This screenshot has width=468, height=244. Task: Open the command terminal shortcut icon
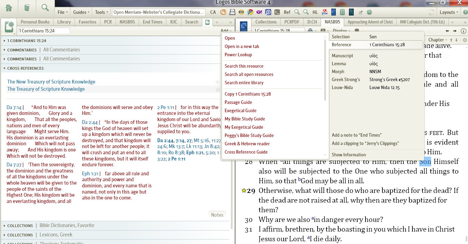[277, 12]
